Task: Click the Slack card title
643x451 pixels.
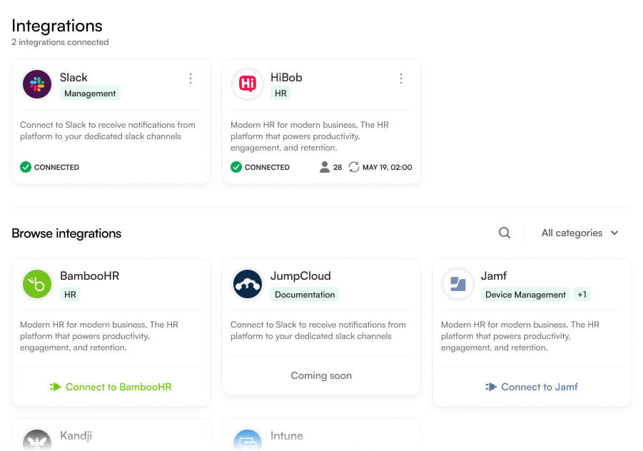Action: [74, 78]
